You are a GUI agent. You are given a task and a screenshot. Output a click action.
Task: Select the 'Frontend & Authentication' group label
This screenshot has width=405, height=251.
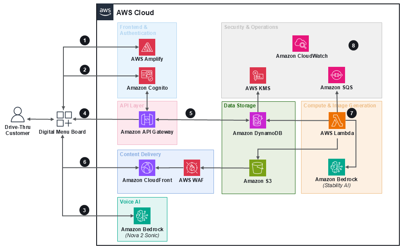coord(138,30)
